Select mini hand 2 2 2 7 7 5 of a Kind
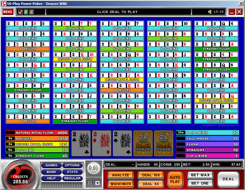 tap(75, 26)
